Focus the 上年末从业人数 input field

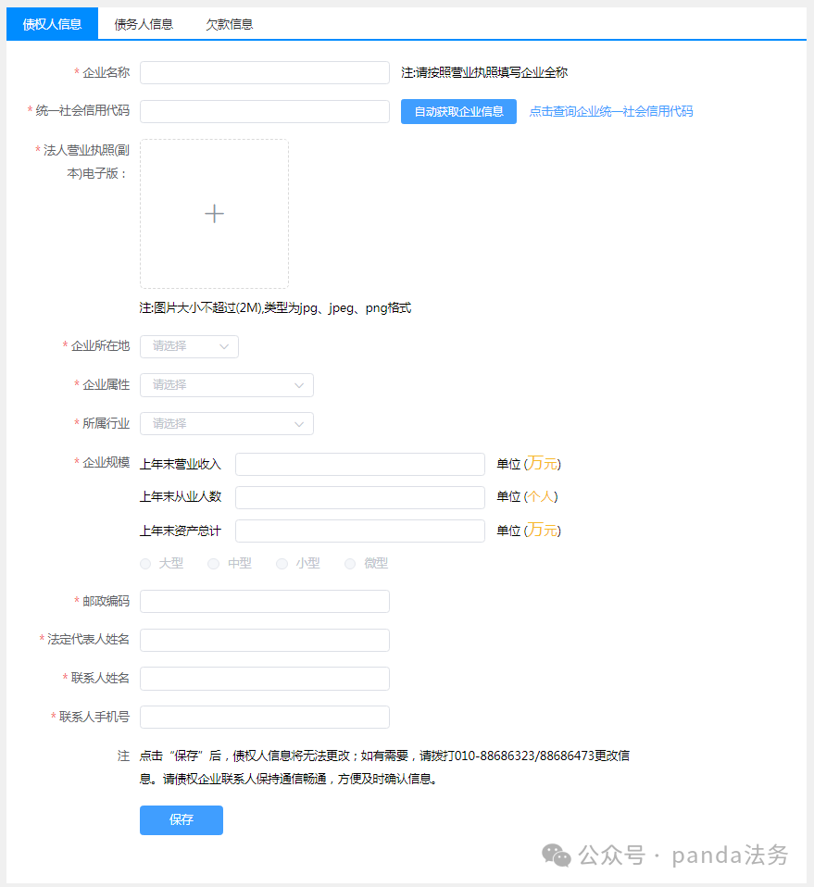359,497
